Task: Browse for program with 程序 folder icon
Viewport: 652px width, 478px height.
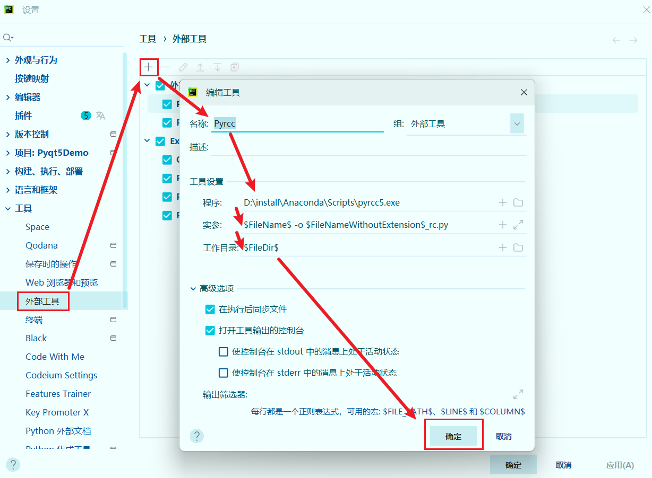Action: pos(519,202)
